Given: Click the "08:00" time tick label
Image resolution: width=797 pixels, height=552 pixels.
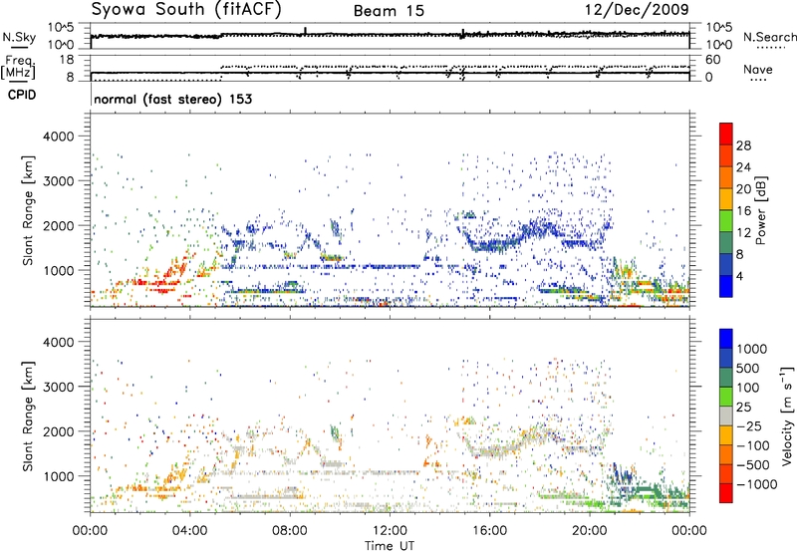Looking at the screenshot, I should [x=290, y=531].
